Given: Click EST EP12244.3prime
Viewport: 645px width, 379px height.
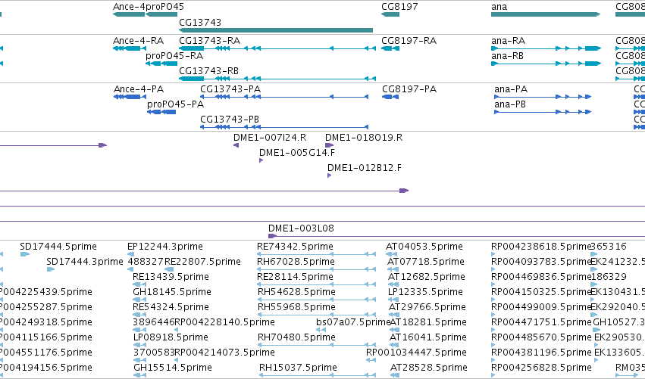Looking at the screenshot, I should point(131,254).
